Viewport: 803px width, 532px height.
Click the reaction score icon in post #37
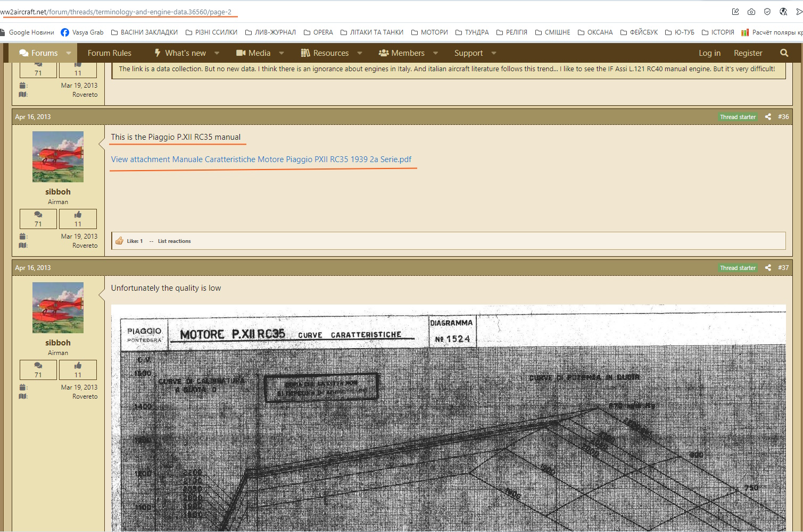[78, 366]
